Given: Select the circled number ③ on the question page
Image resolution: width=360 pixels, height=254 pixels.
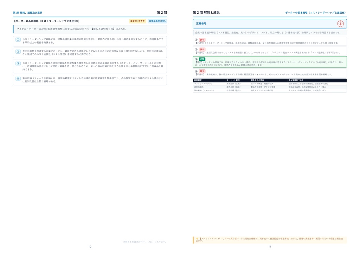Looking at the screenshot, I should coord(18,63).
